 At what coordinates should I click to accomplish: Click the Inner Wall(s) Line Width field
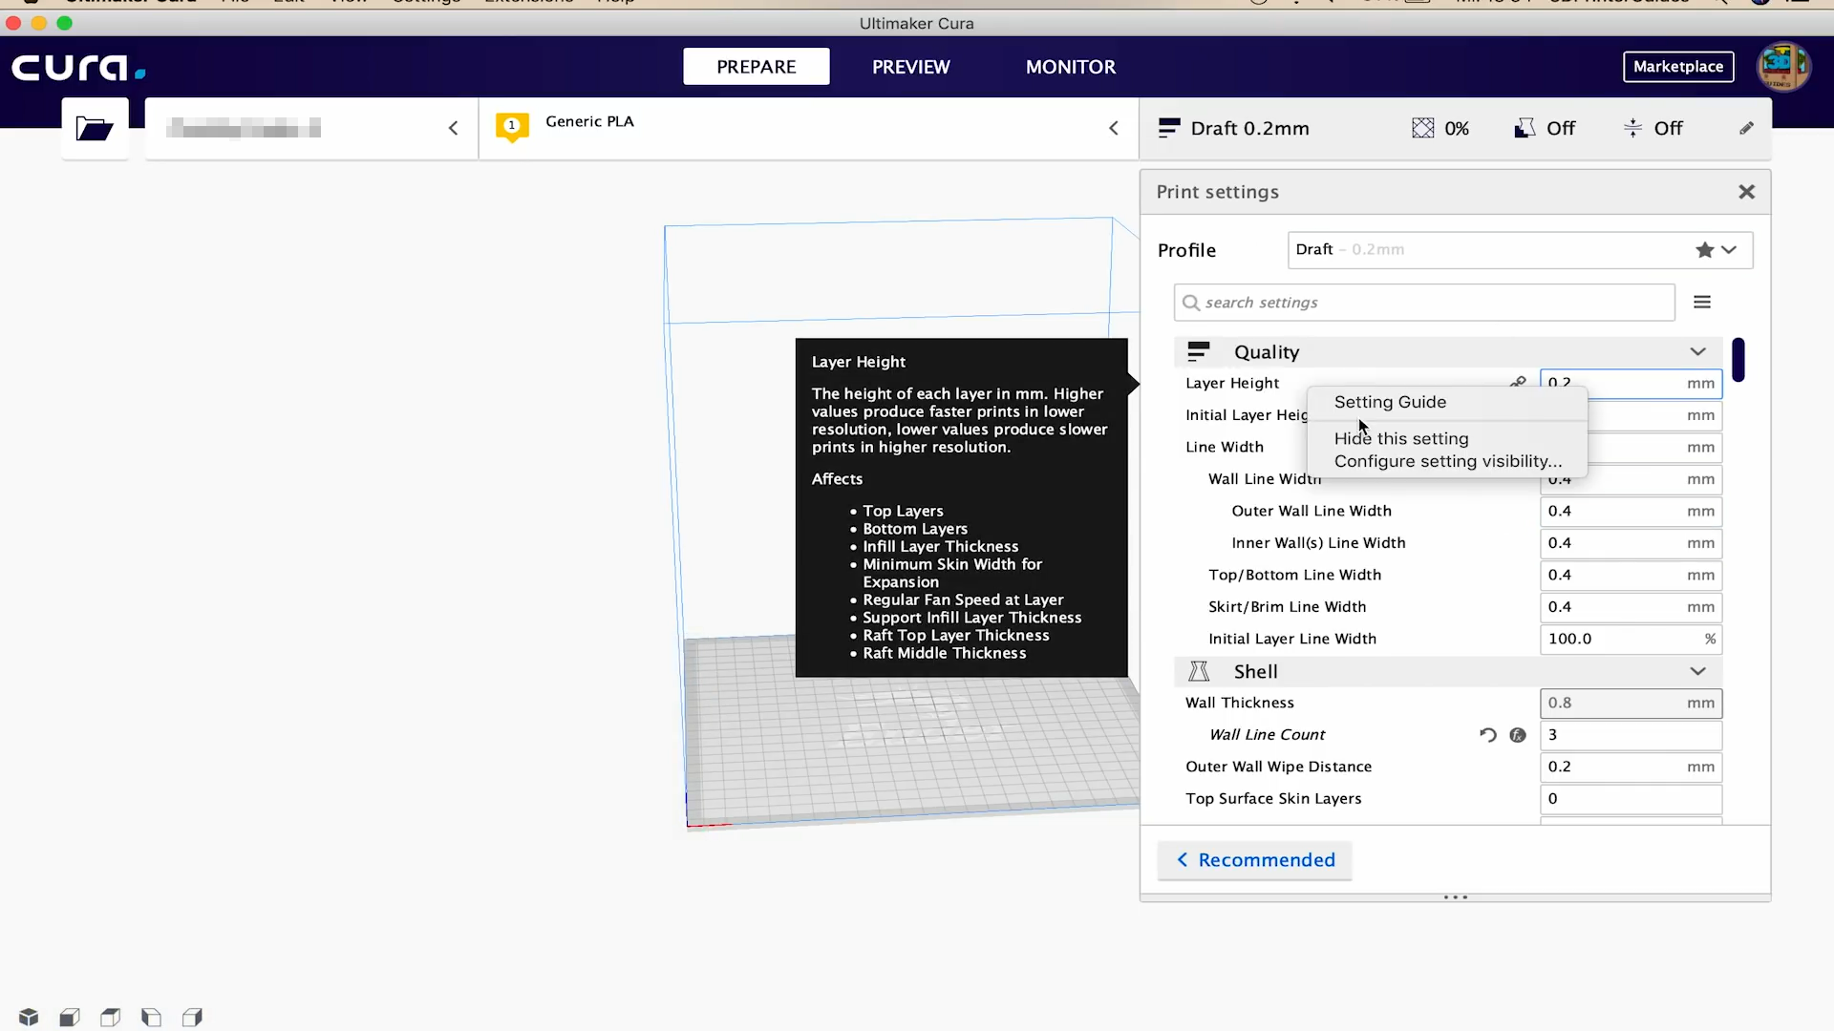tap(1631, 543)
